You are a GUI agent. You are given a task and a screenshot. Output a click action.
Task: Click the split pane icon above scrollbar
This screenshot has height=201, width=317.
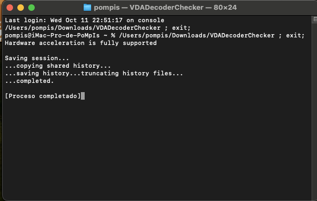315,20
